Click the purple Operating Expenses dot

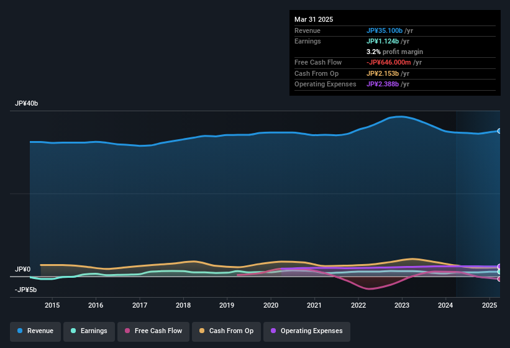coord(273,331)
